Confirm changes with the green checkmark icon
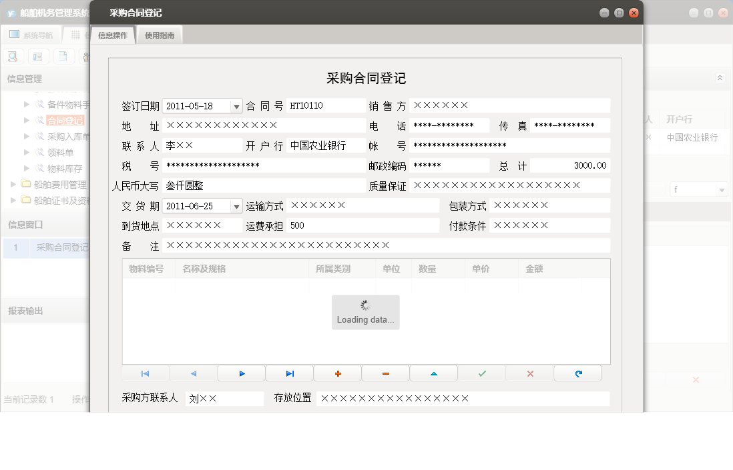 (x=481, y=373)
